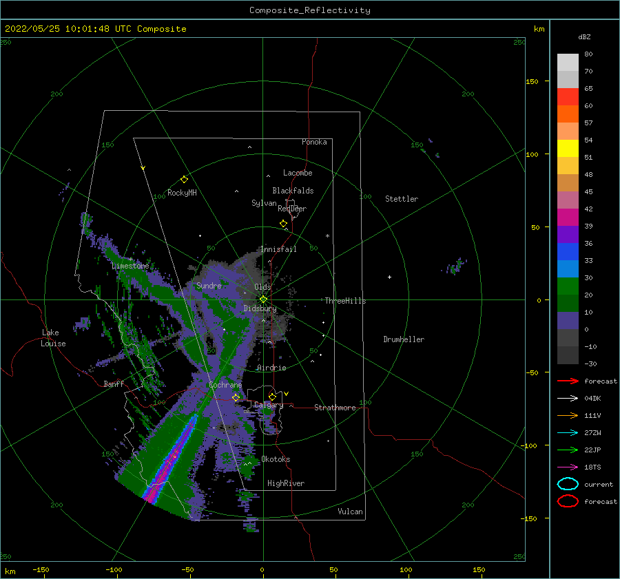The image size is (620, 579).
Task: Click the light gray 80 dBZ swatch
Action: (568, 62)
